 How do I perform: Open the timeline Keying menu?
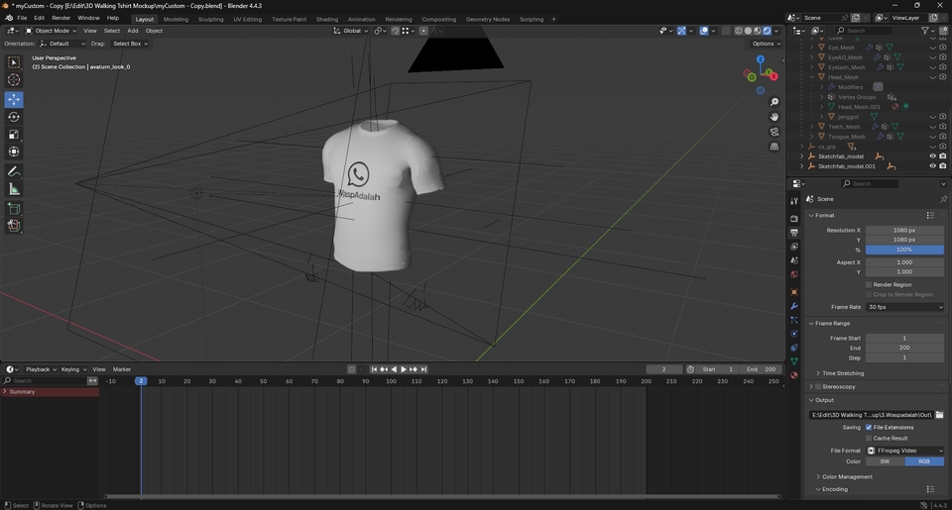72,369
